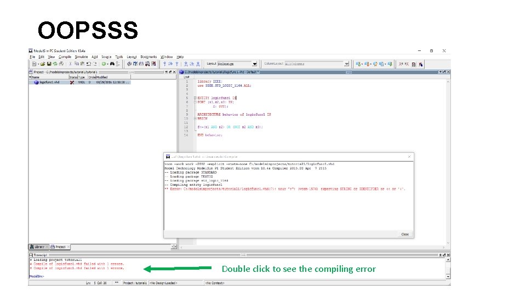Image resolution: width=526 pixels, height=296 pixels.
Task: Undock the Project panel
Action: pyautogui.click(x=170, y=72)
